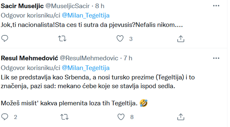The width and height of the screenshot is (230, 127).
Task: Open Resul Mehmedović's profile name
Action: (29, 58)
